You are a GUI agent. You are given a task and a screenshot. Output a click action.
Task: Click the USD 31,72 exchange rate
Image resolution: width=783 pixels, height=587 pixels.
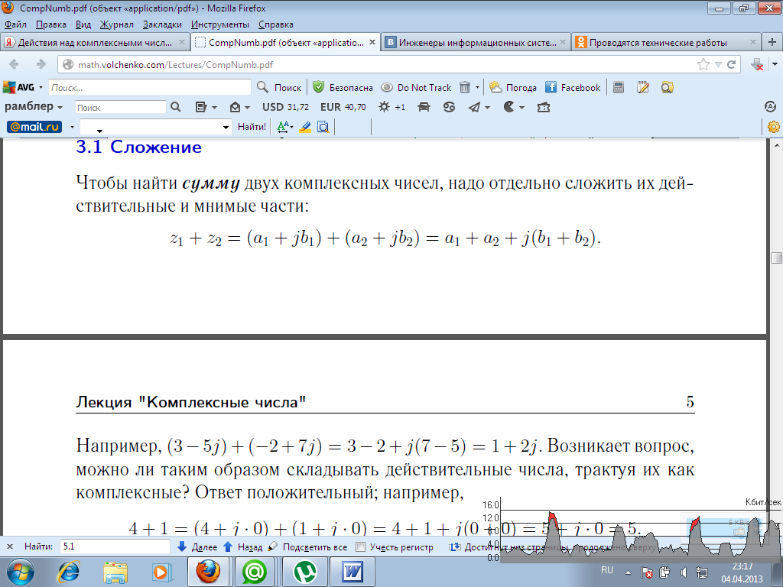point(285,107)
